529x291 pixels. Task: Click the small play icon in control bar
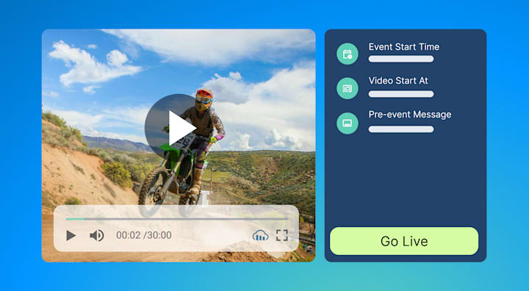pyautogui.click(x=71, y=235)
